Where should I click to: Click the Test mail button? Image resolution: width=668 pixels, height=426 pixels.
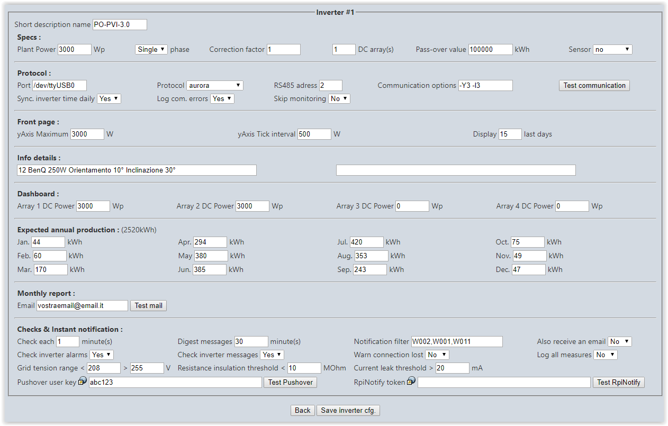pos(149,305)
